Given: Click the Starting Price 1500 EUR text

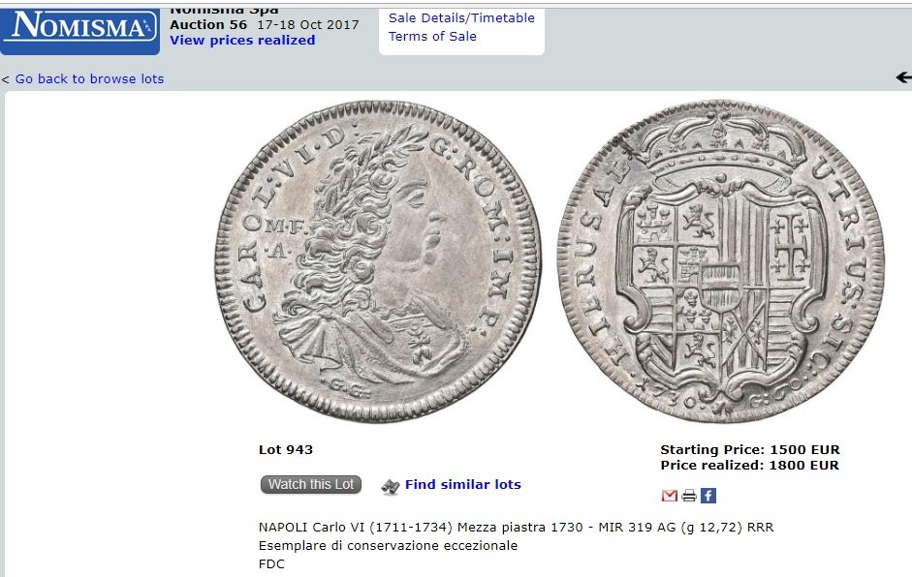Looking at the screenshot, I should (750, 450).
